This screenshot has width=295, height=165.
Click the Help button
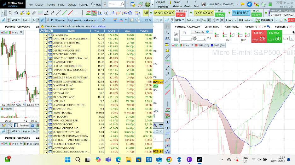[x=96, y=4]
